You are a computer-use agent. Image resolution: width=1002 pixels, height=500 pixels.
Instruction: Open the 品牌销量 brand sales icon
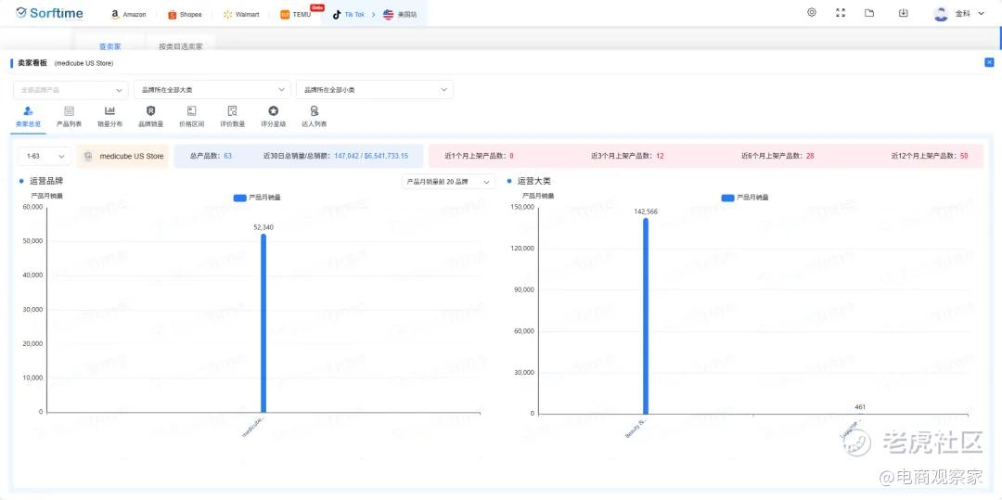click(151, 117)
